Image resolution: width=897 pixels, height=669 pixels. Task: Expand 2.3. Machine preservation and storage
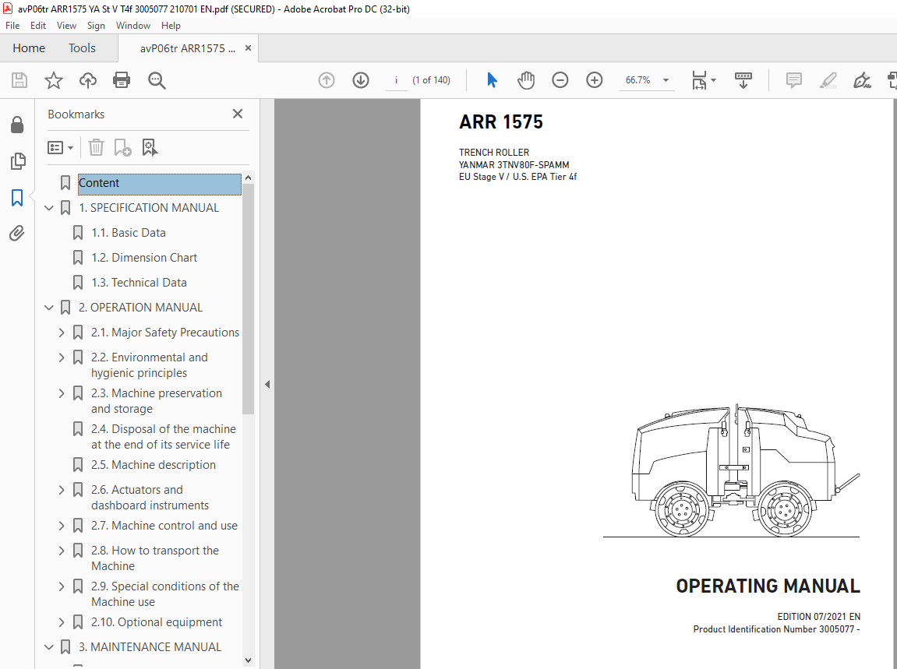pyautogui.click(x=62, y=393)
